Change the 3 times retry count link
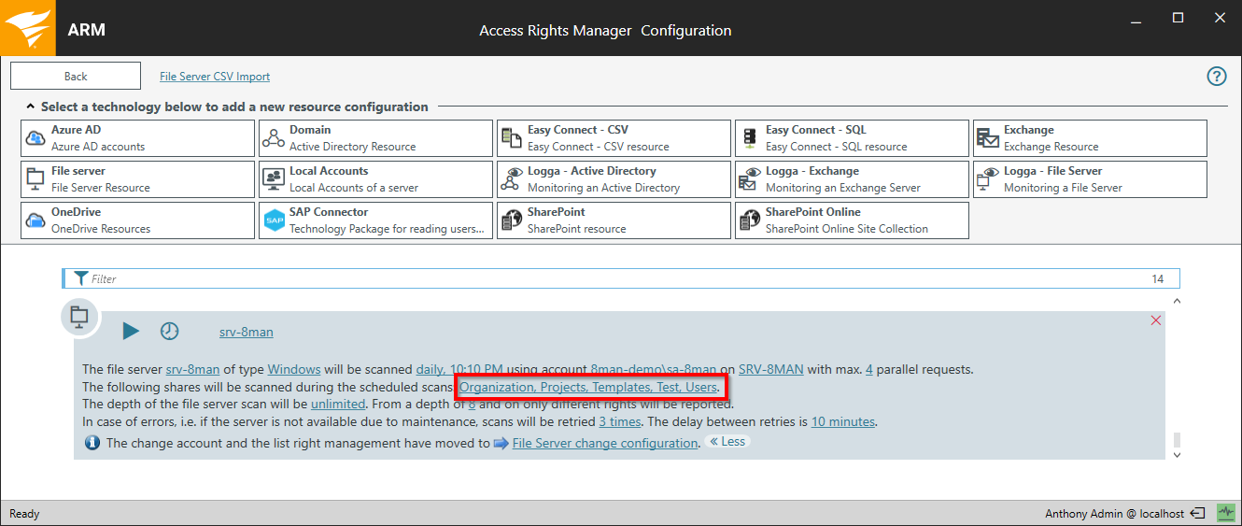Image resolution: width=1242 pixels, height=526 pixels. tap(620, 421)
